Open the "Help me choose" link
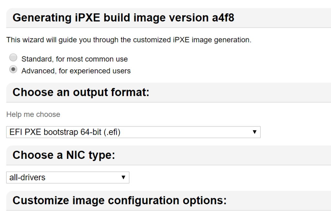 (x=33, y=114)
